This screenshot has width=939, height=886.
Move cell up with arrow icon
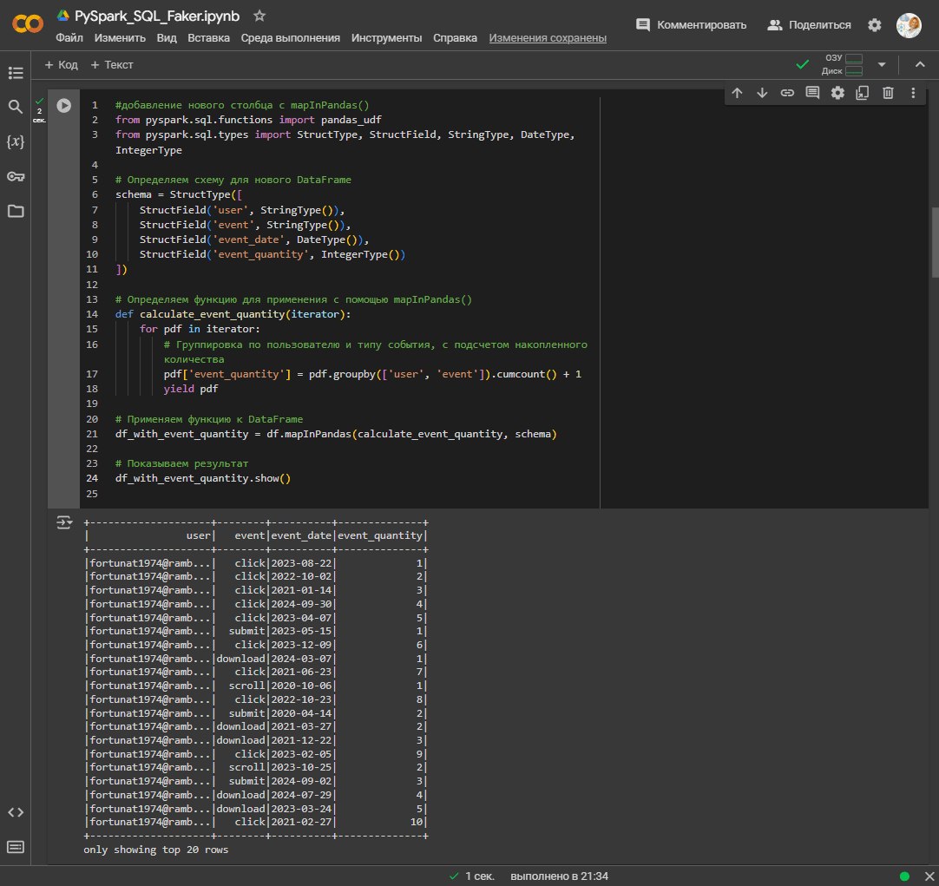tap(737, 93)
